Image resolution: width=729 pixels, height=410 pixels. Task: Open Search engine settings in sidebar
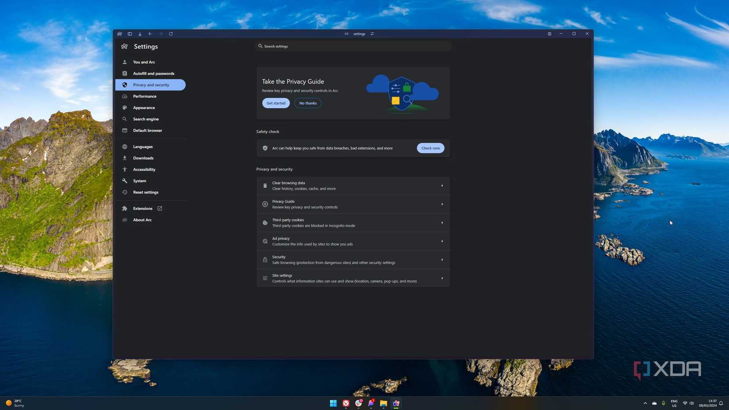click(x=146, y=119)
